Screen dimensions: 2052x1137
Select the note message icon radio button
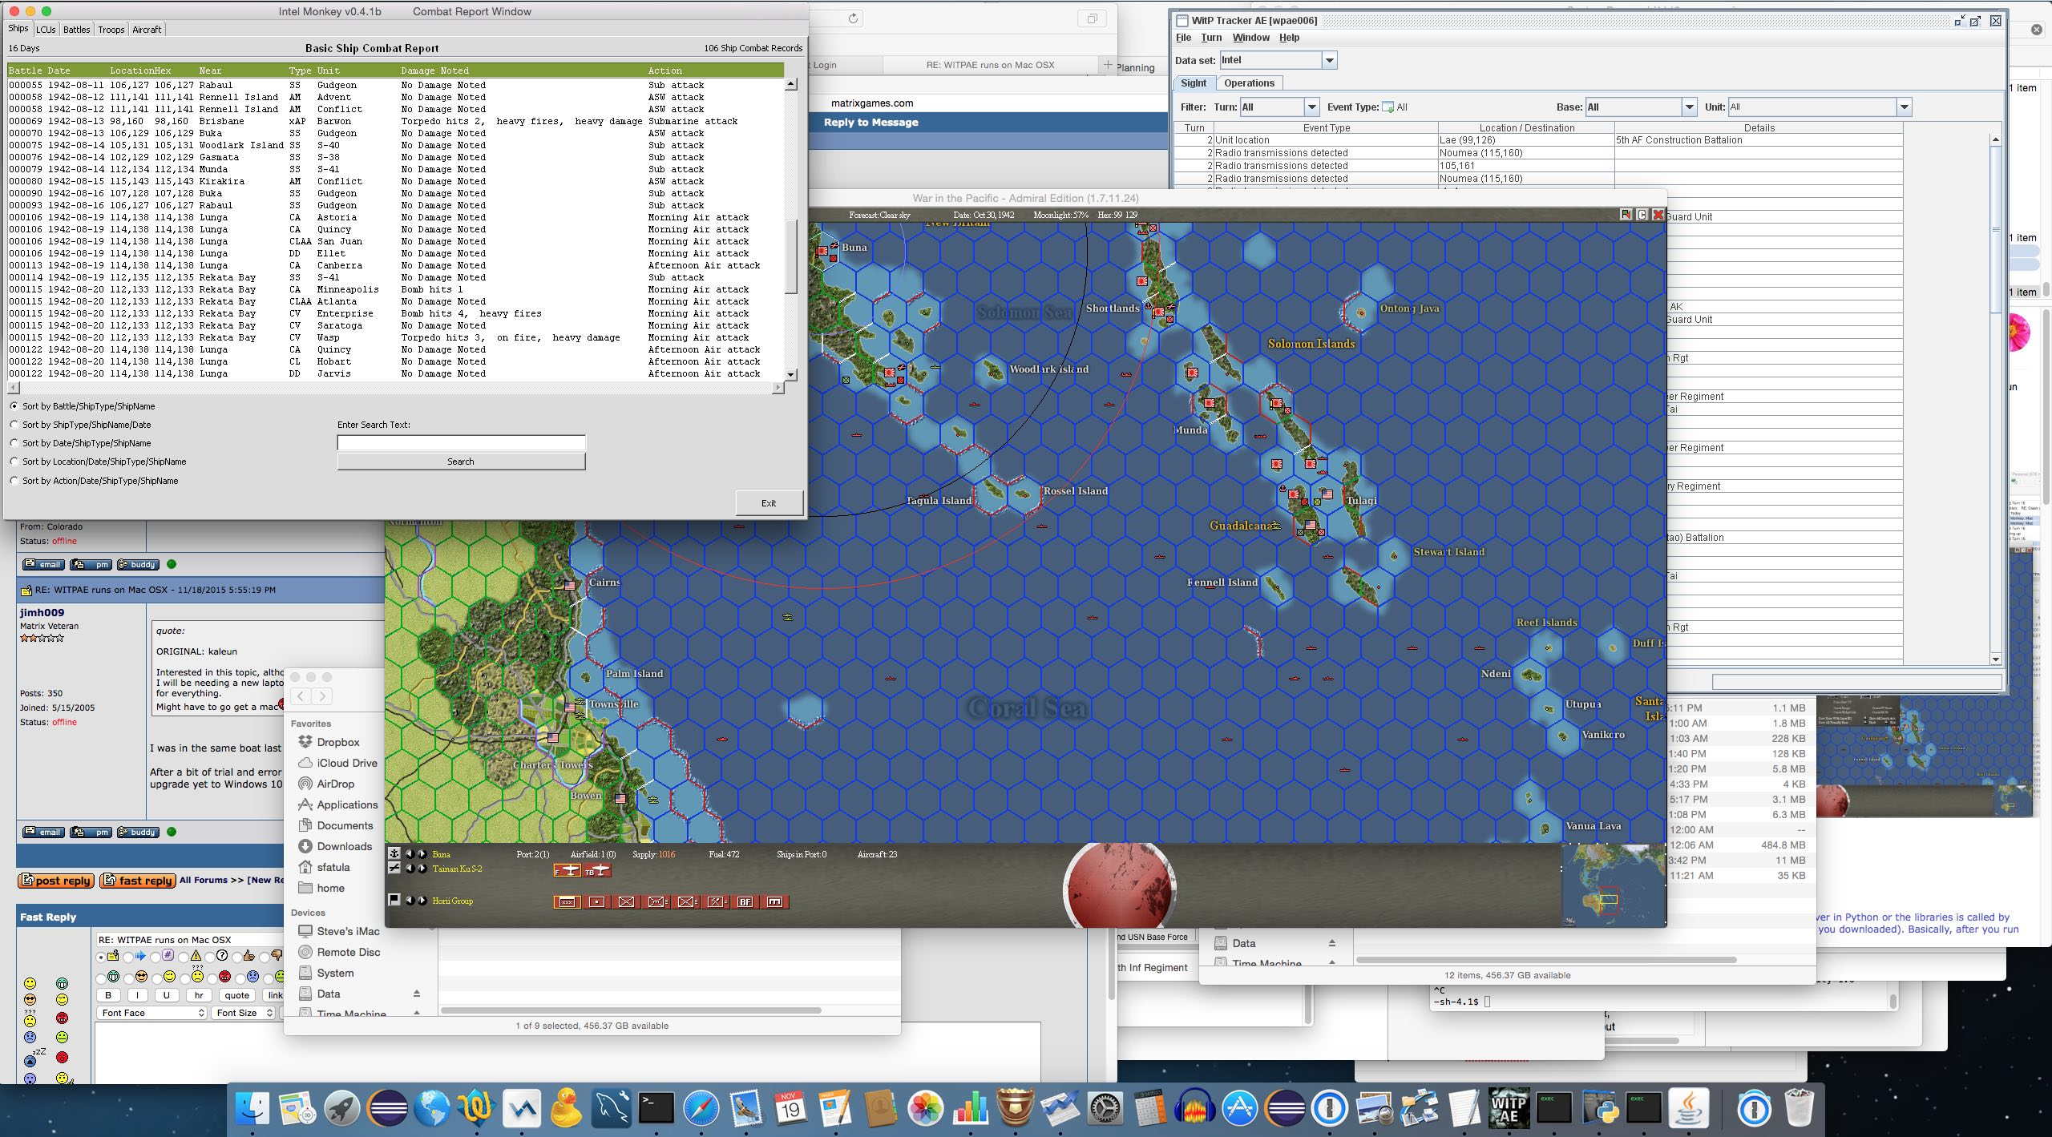tap(101, 957)
